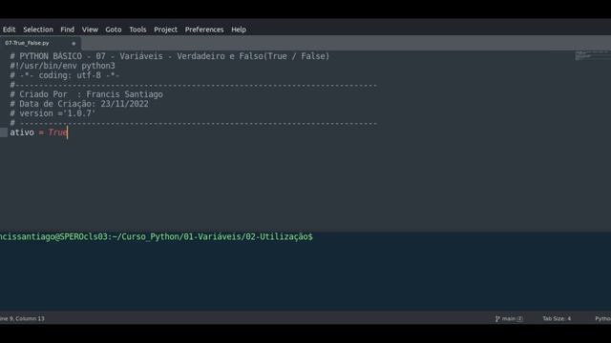This screenshot has width=611, height=343.
Task: Click the word True in code
Action: [x=57, y=132]
